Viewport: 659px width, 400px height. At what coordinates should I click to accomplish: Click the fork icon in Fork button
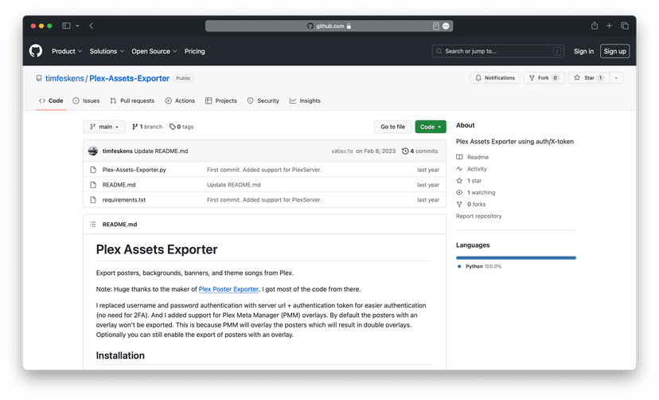pyautogui.click(x=532, y=78)
